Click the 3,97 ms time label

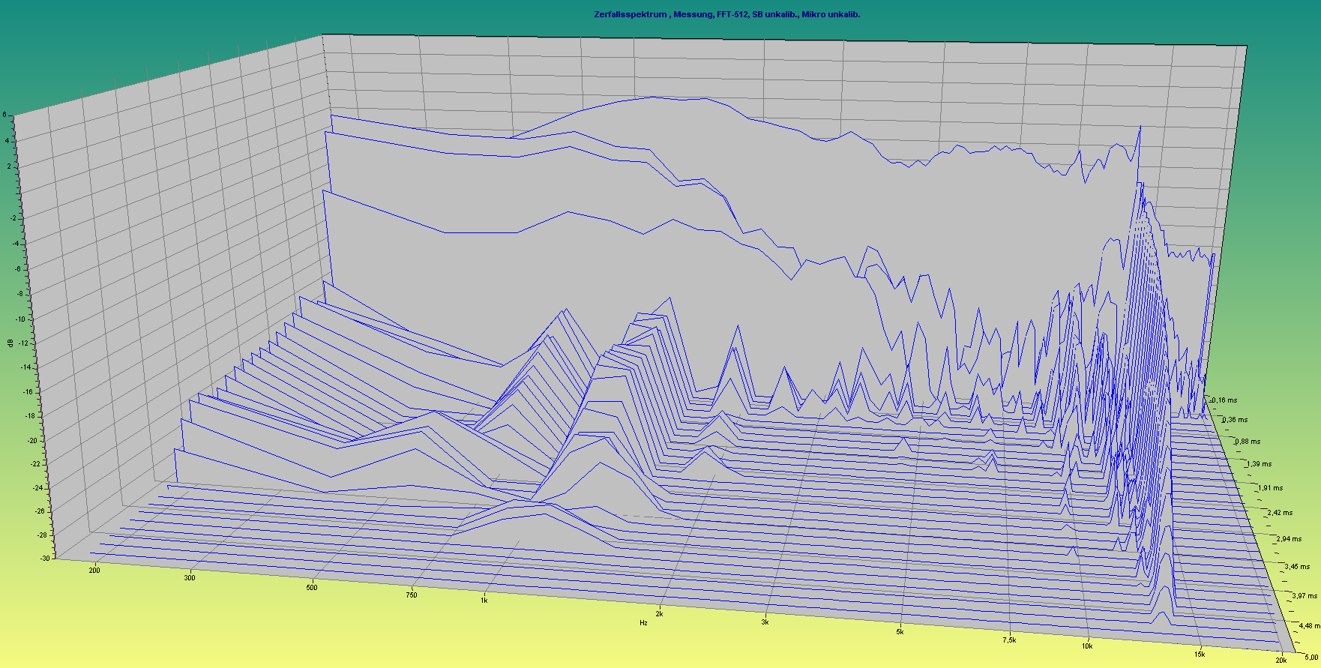[x=1305, y=596]
